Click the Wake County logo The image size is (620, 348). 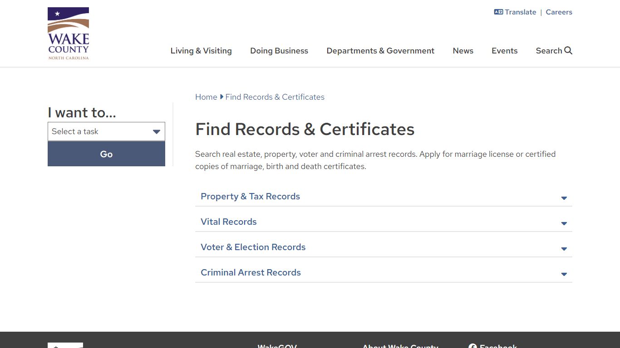click(69, 34)
